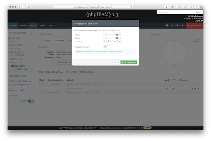This screenshot has height=141, width=211.
Task: Click the Safari sidebar toggle icon
Action: pos(29,7)
